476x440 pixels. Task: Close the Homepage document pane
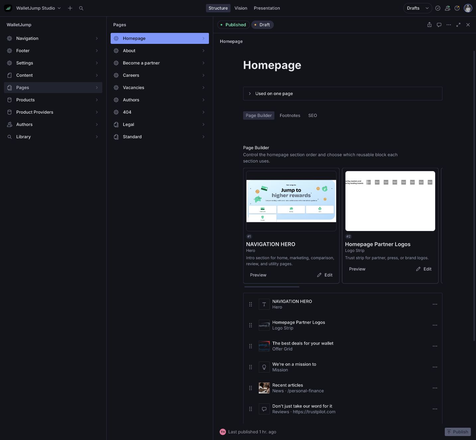468,25
